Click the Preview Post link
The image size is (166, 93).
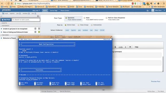[156, 81]
